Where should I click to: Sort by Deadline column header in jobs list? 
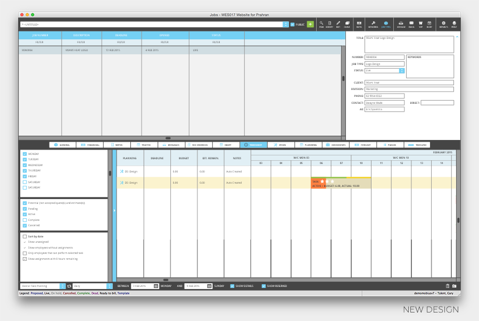click(x=121, y=35)
